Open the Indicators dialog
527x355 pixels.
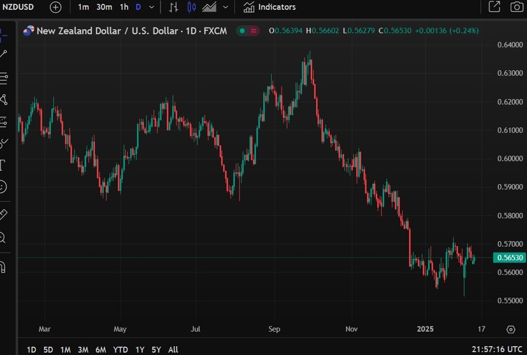270,7
